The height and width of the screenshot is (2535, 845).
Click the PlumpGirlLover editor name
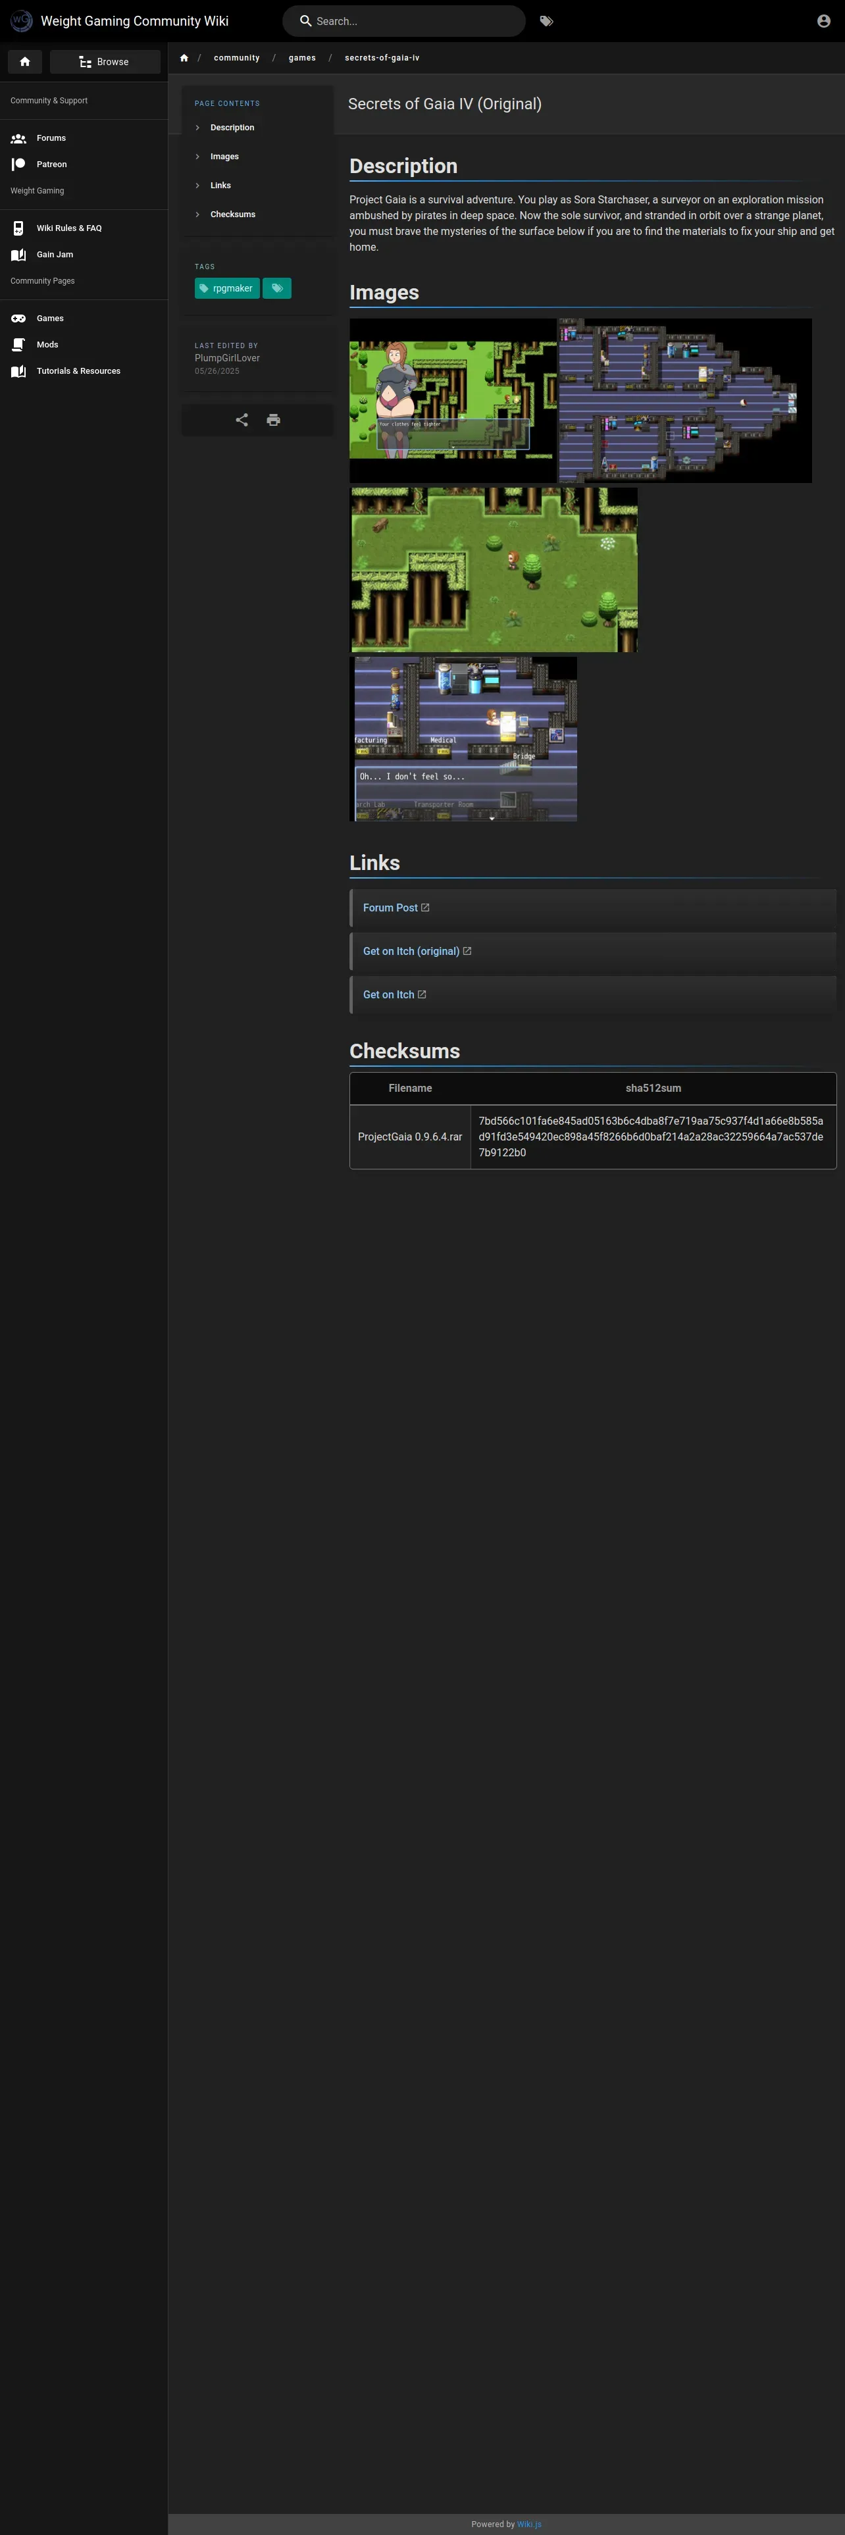227,358
